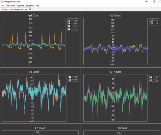Click the F8 Chart title
The height and width of the screenshot is (135, 161).
coord(122,128)
